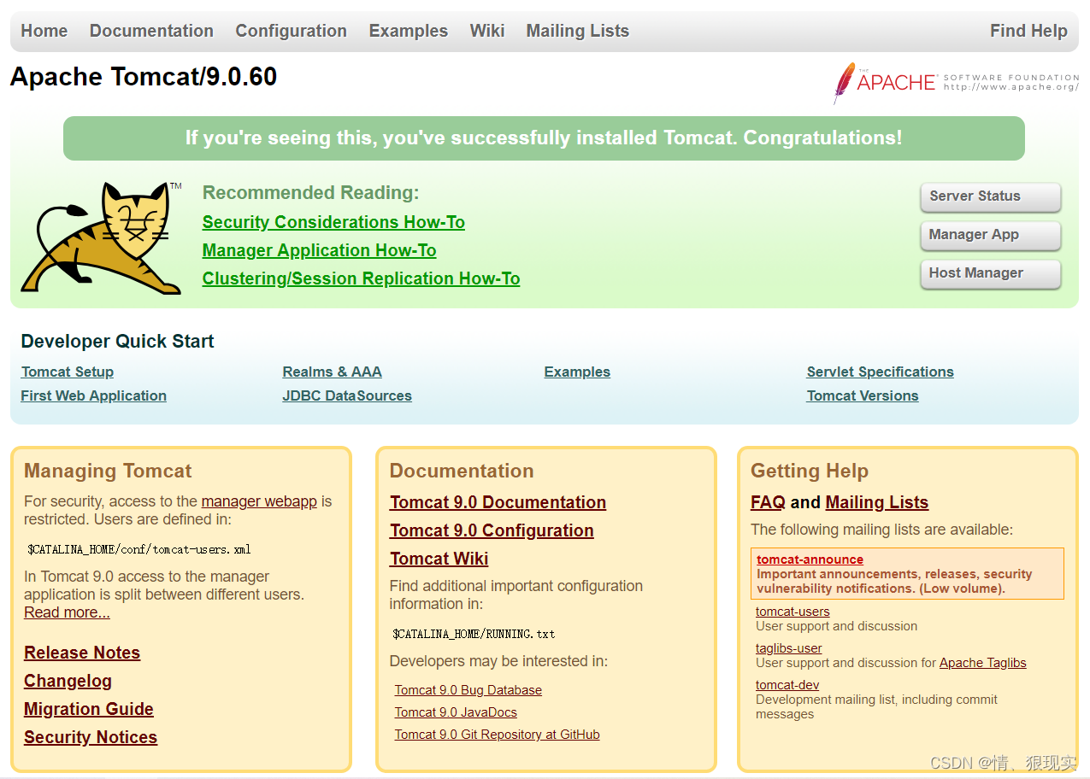This screenshot has height=779, width=1090.
Task: Click the Getting Help heading
Action: (x=810, y=471)
